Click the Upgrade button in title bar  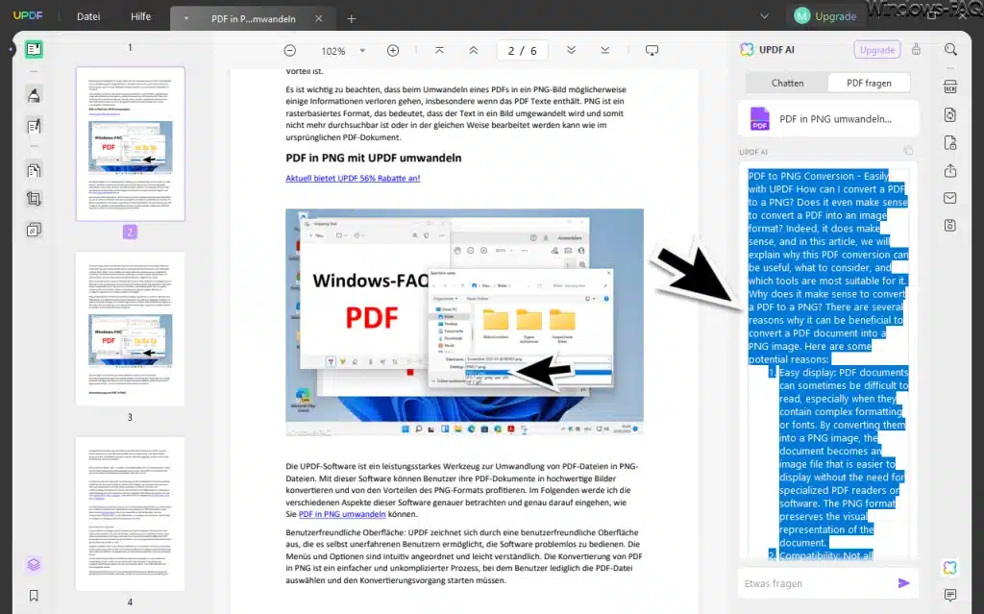825,16
